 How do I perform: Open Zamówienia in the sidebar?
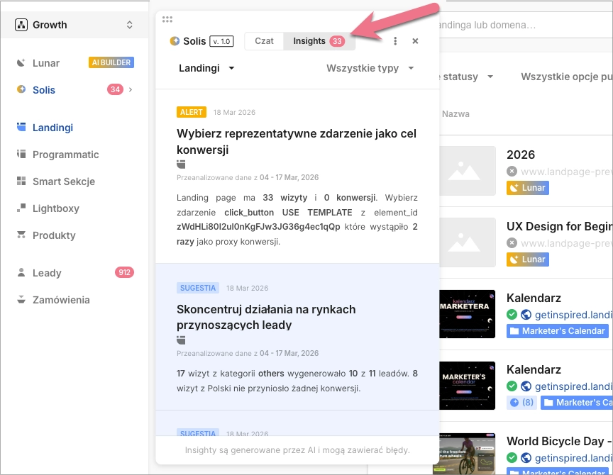click(x=61, y=300)
